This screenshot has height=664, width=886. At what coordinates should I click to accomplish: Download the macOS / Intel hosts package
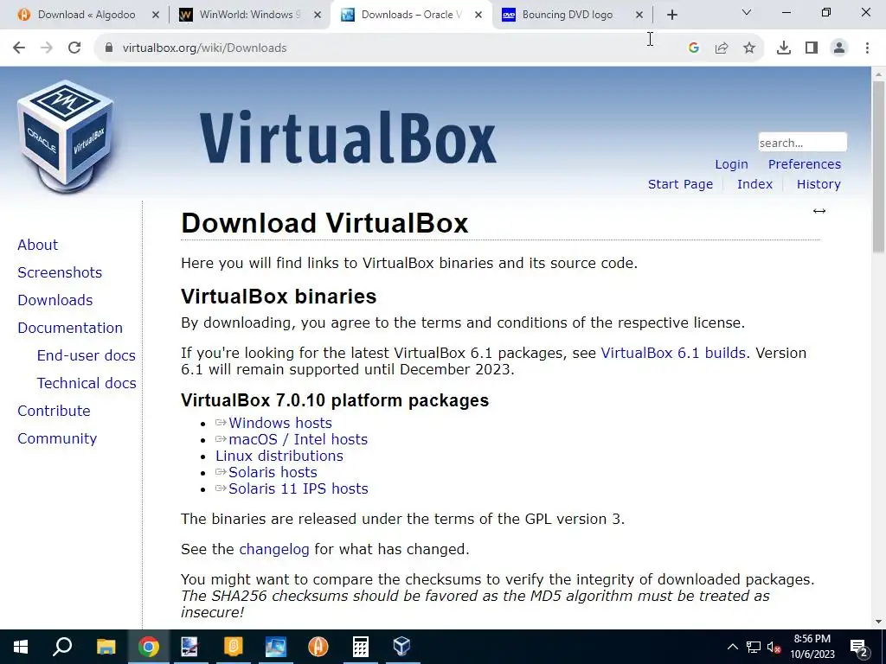tap(298, 439)
